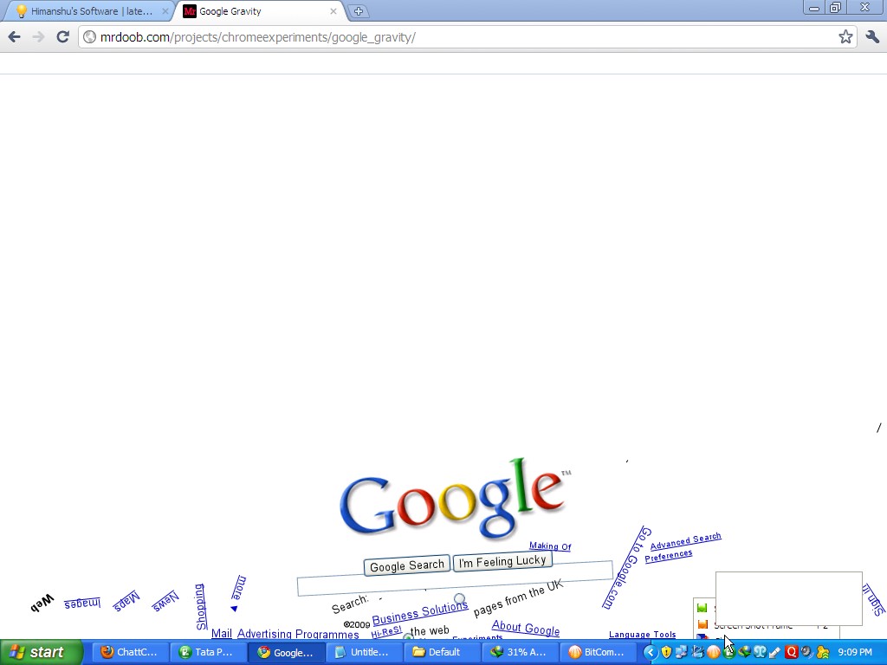Click the Google… Chrome taskbar item

[x=286, y=652]
